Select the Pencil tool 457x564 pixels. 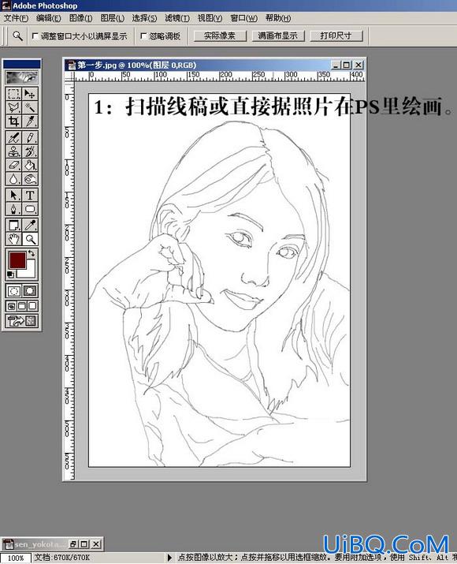[30, 137]
